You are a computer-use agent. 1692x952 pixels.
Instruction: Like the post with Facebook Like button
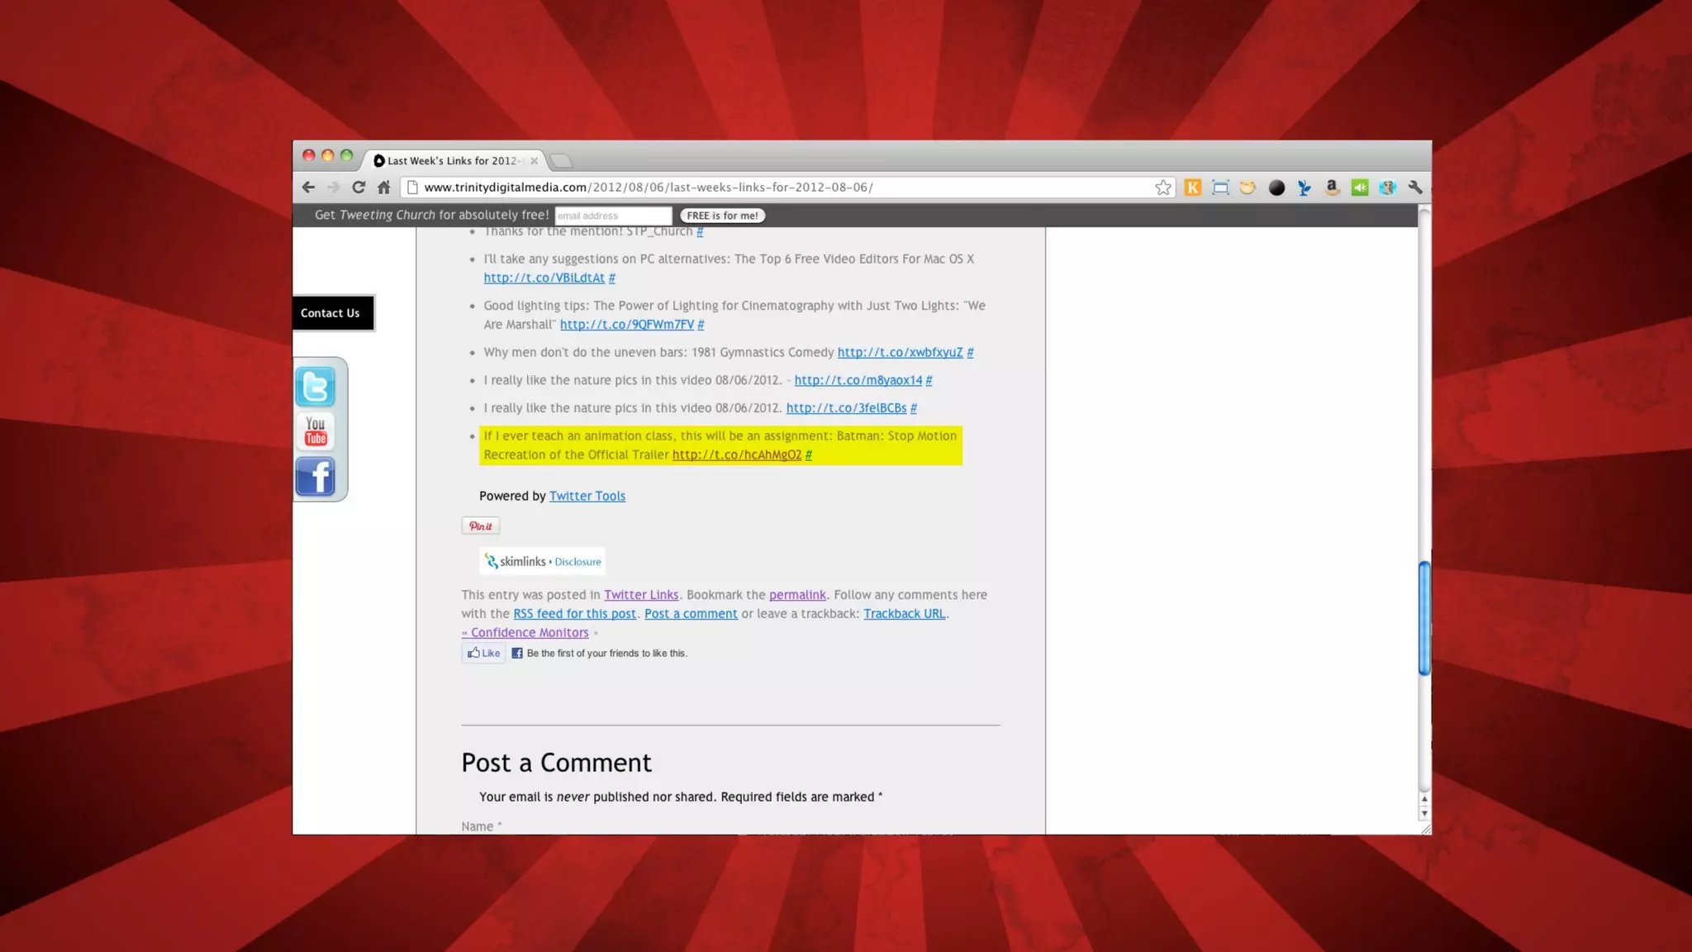(483, 654)
